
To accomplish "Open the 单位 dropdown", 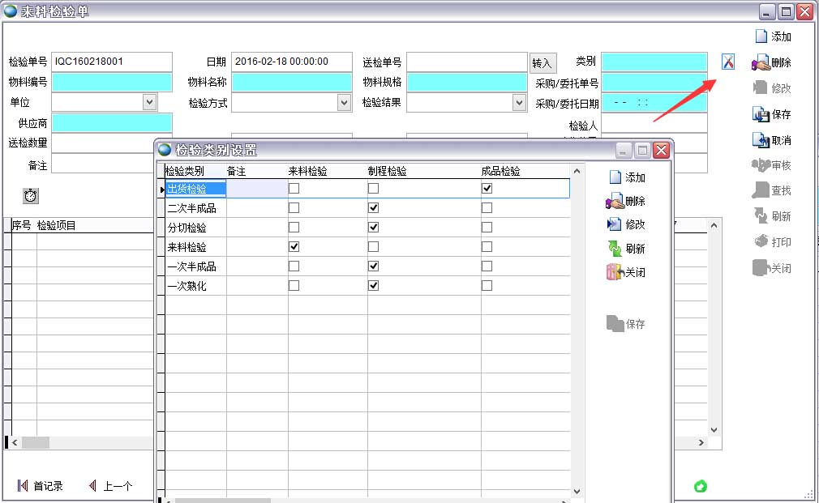I will (149, 102).
